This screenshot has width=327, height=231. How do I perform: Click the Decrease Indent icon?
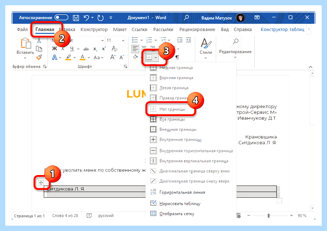tap(179, 40)
